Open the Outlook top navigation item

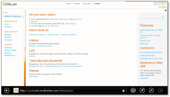pos(77,3)
